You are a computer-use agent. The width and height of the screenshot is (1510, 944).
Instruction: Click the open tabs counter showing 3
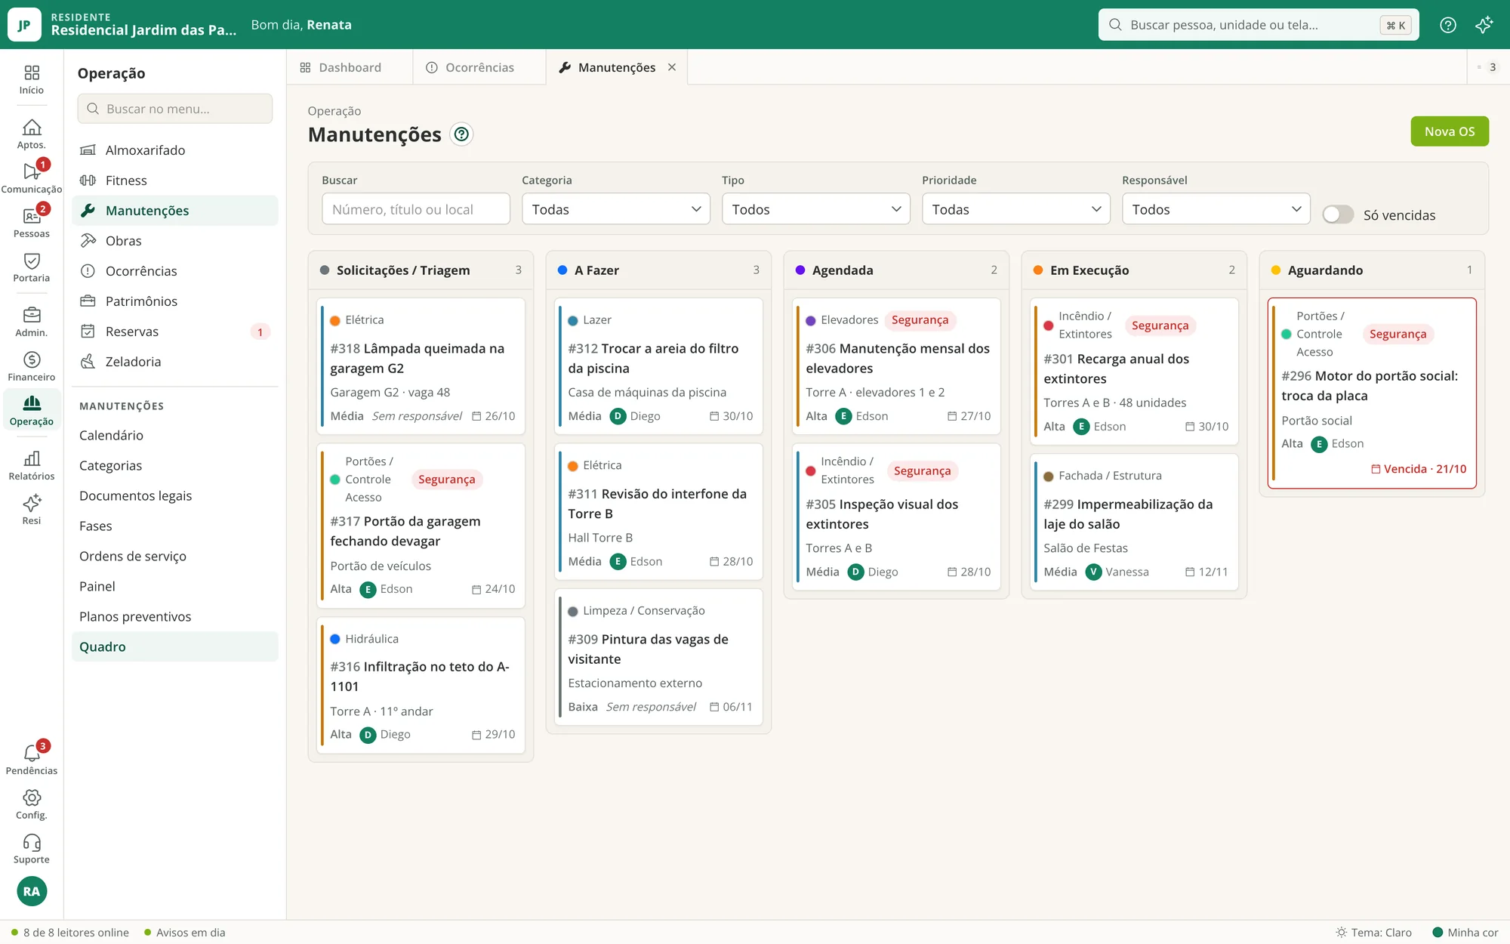pyautogui.click(x=1487, y=67)
